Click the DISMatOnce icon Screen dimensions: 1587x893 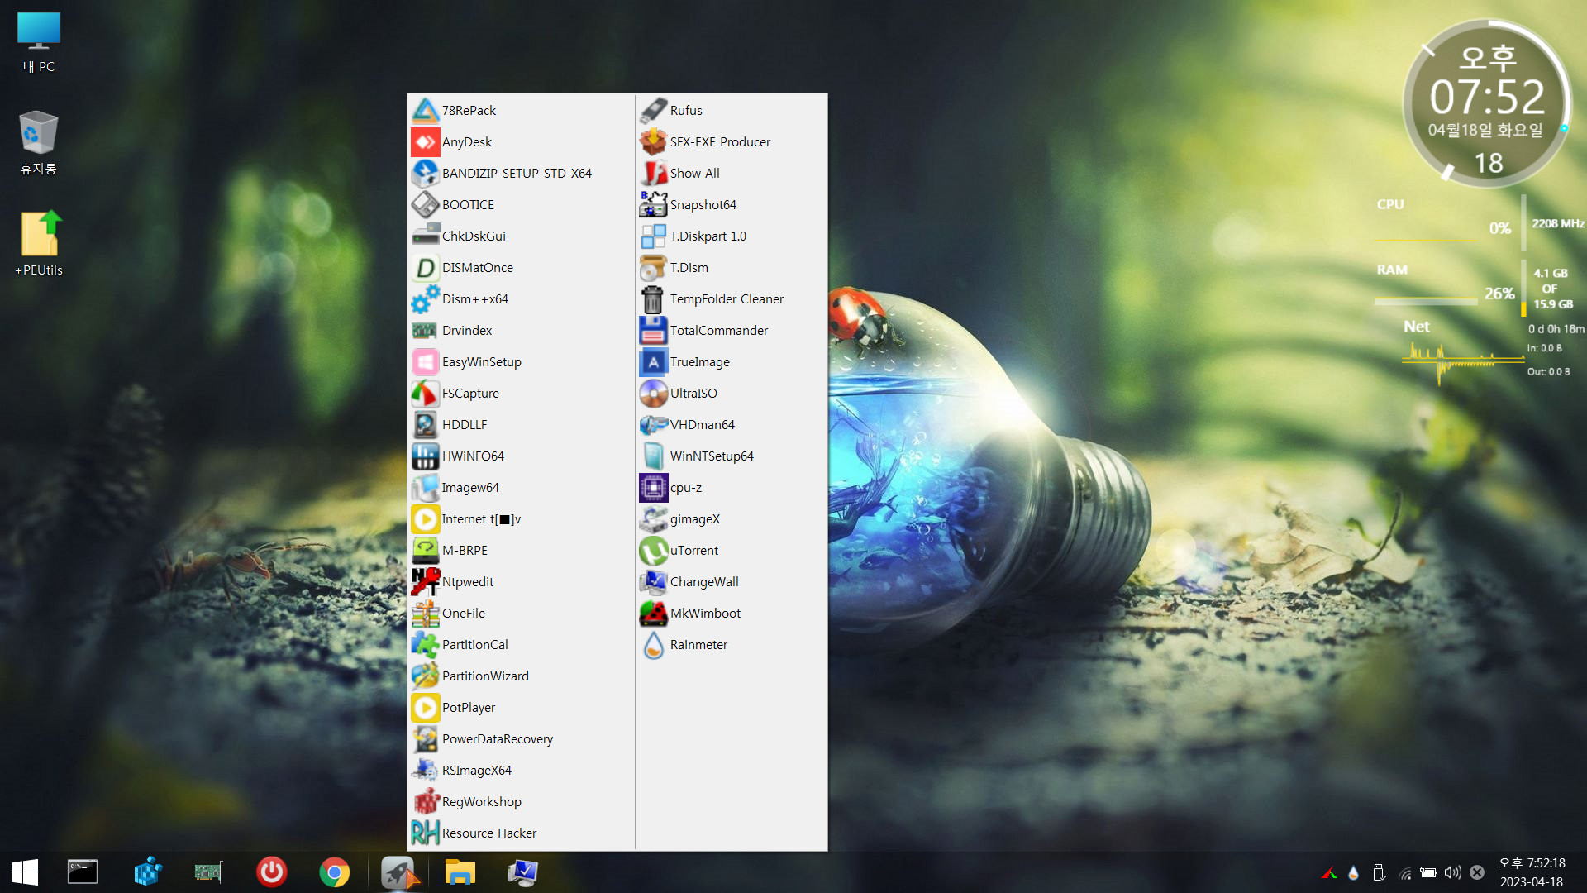click(425, 268)
